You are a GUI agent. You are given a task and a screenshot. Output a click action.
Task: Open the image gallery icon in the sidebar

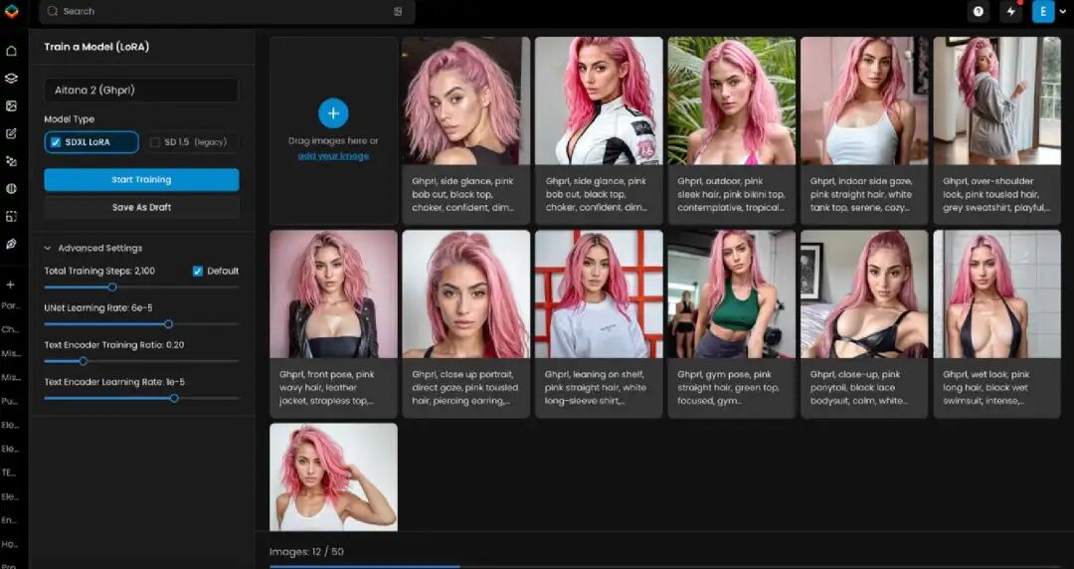(11, 105)
